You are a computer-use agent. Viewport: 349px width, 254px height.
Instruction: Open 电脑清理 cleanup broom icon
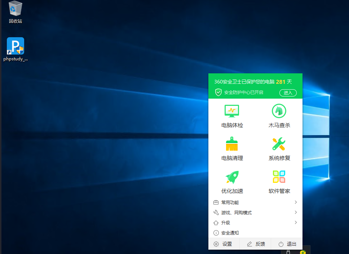[232, 144]
